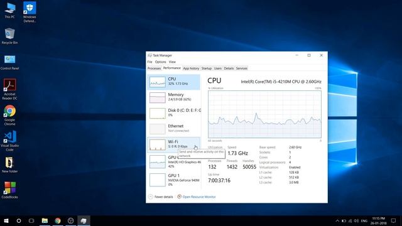Click the third pinned taskbar app icon

coord(71,220)
